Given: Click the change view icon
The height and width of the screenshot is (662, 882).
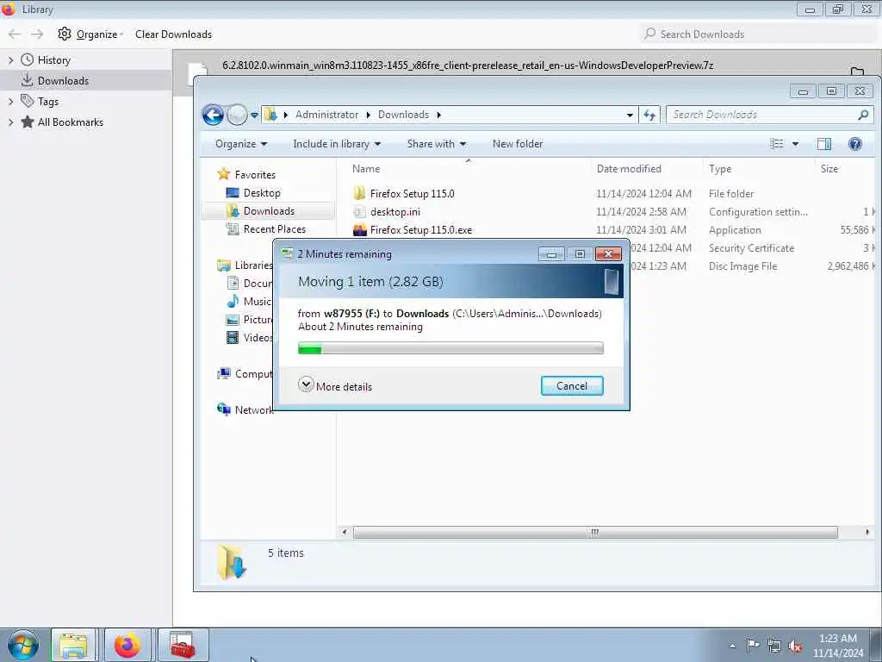Looking at the screenshot, I should pyautogui.click(x=777, y=144).
